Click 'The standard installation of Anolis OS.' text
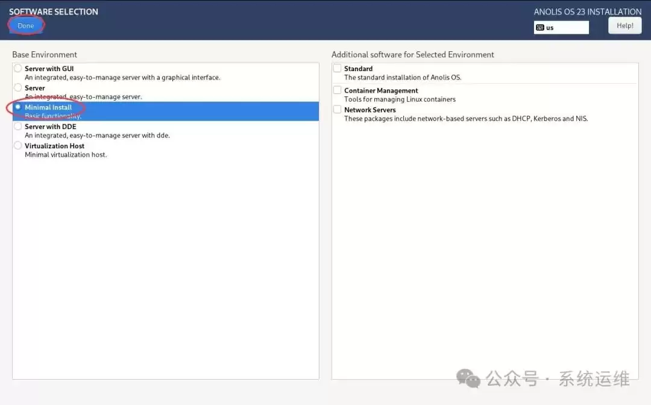651x405 pixels. pyautogui.click(x=403, y=78)
